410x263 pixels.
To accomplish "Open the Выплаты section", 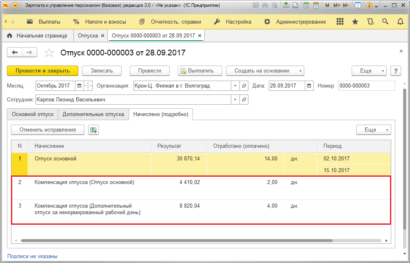I will click(44, 22).
